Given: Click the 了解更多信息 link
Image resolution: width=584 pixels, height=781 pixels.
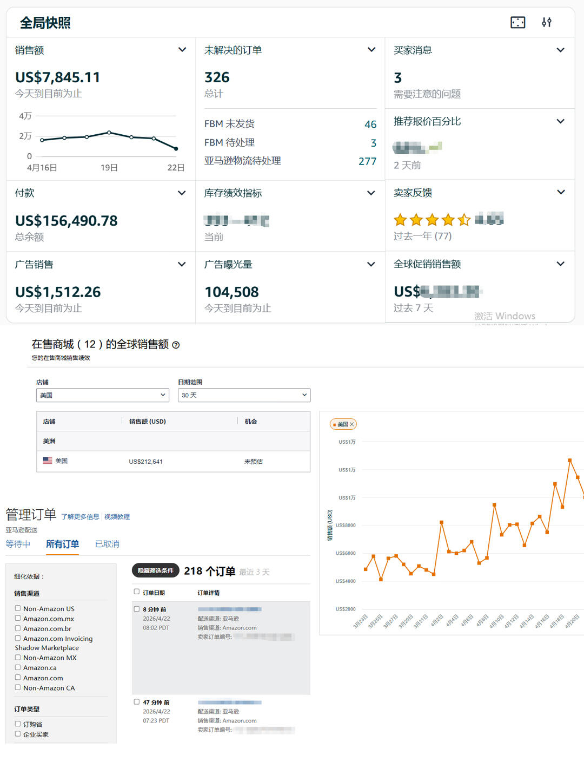Looking at the screenshot, I should (x=80, y=517).
